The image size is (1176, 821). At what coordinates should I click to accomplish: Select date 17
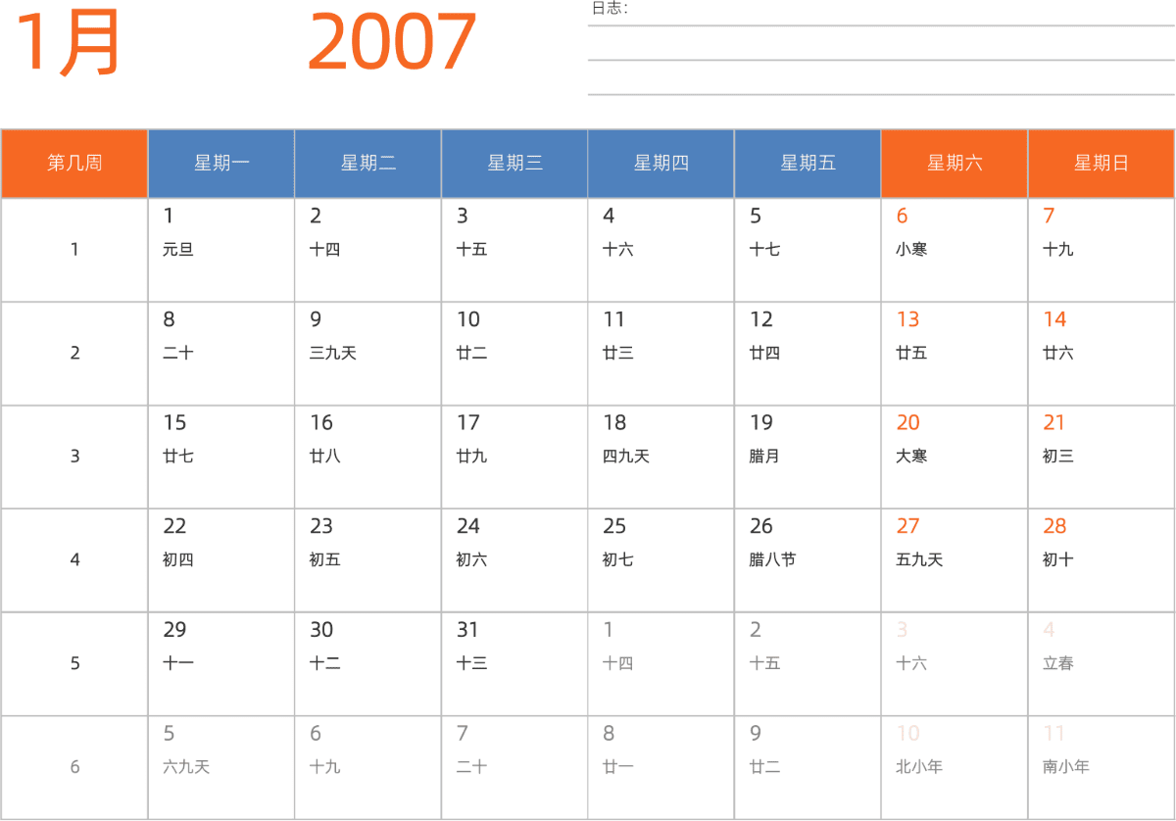tap(468, 423)
